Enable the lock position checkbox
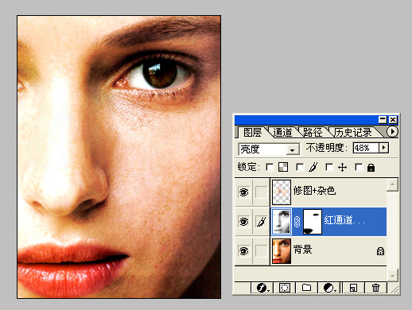The image size is (412, 310). 329,167
